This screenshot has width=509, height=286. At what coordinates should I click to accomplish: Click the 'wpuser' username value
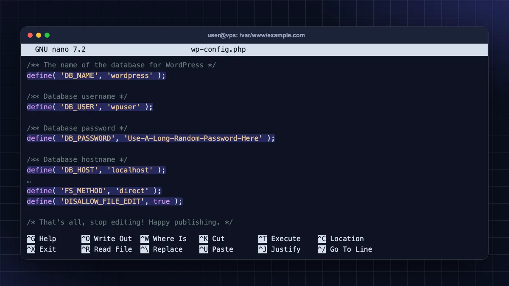[123, 107]
